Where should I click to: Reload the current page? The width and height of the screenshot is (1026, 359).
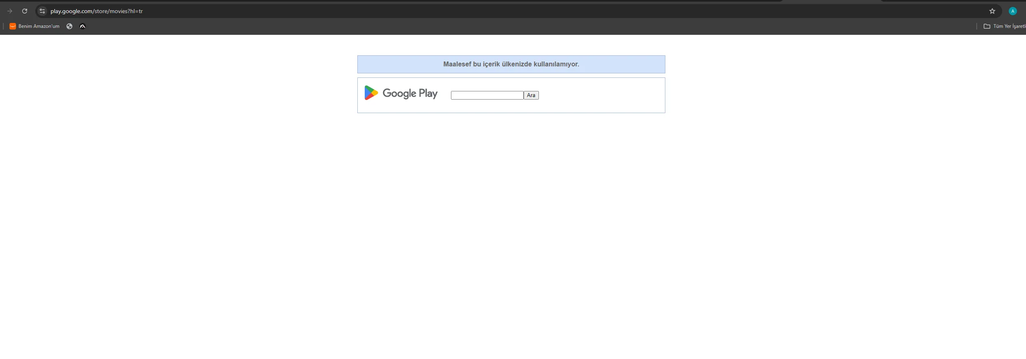(25, 11)
